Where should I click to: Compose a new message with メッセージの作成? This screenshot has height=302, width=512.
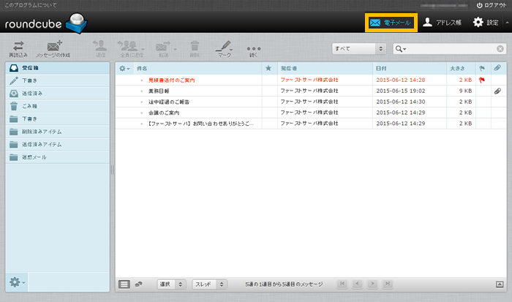click(53, 45)
